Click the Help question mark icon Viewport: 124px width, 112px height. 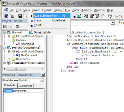click(110, 16)
